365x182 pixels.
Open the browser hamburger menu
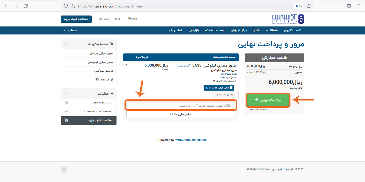[x=359, y=6]
